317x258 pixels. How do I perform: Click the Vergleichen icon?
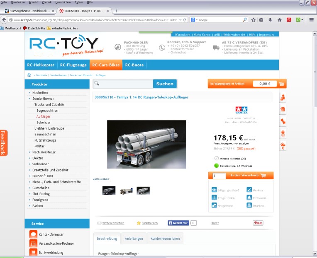point(214,205)
